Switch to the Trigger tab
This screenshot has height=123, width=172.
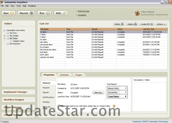click(79, 75)
